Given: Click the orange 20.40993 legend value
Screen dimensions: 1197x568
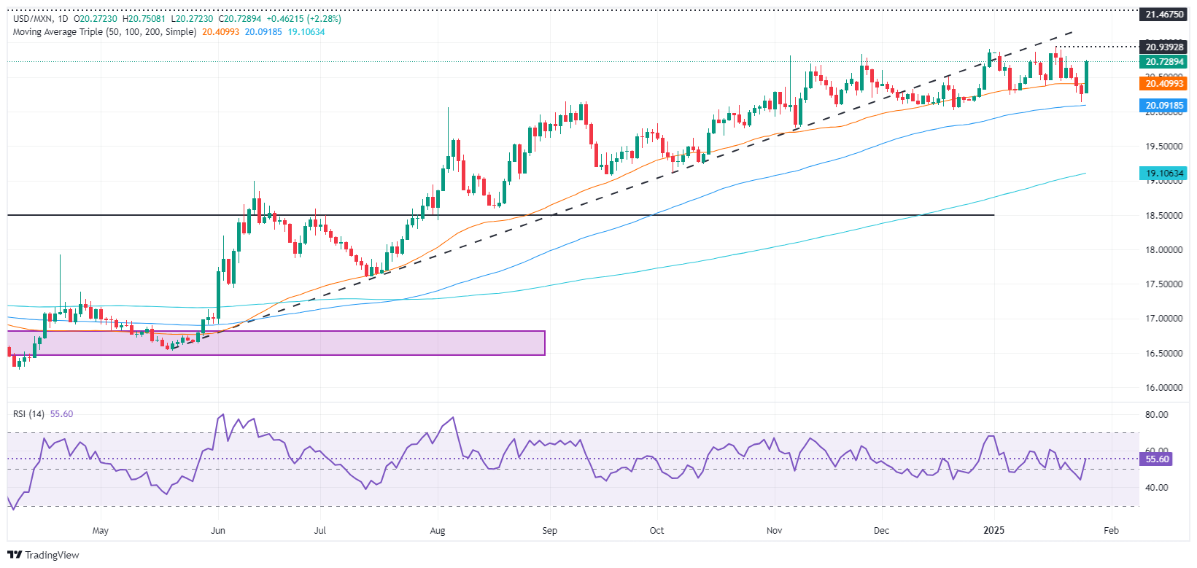Looking at the screenshot, I should (220, 32).
